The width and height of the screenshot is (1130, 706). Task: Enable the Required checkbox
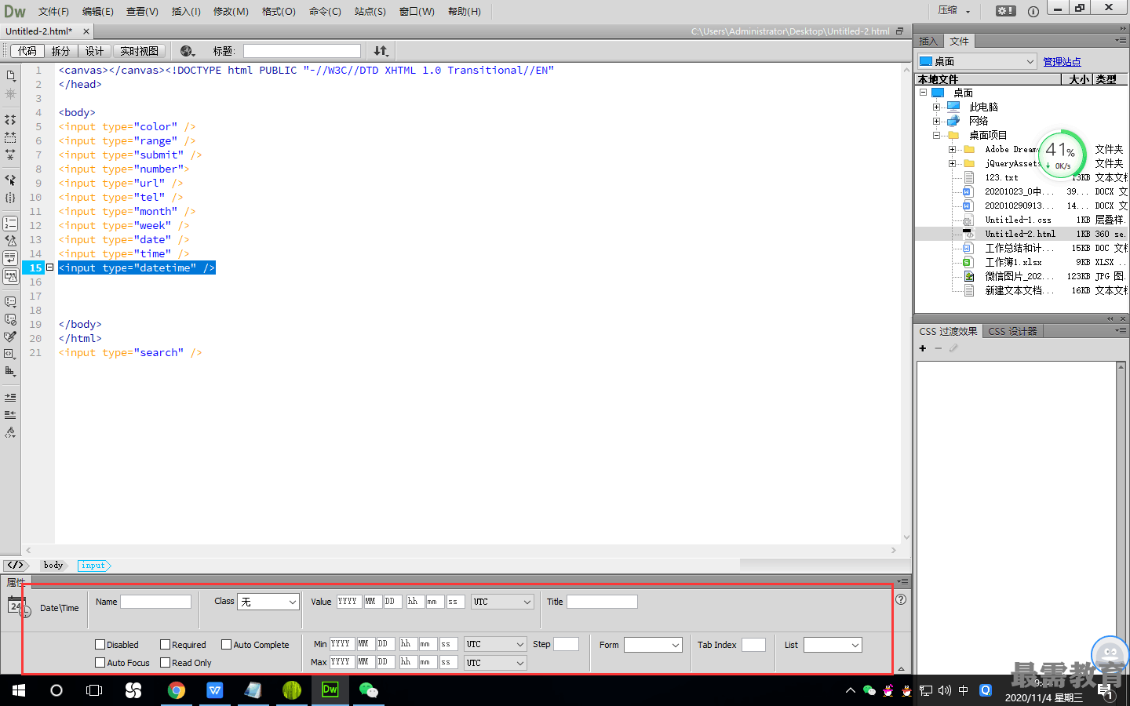click(x=165, y=645)
